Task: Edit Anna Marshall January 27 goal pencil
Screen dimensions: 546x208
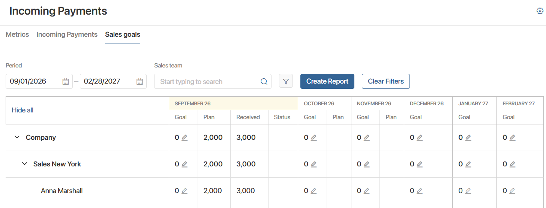Action: tap(468, 191)
